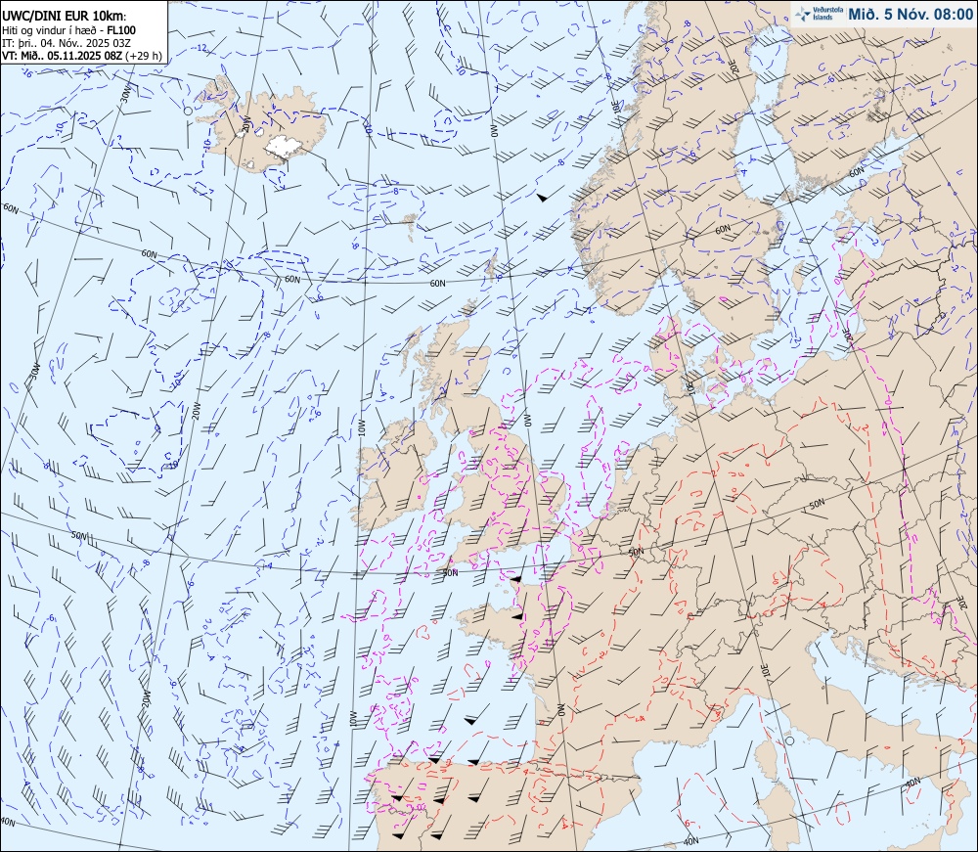978x852 pixels.
Task: Click the 0W label over southwest France
Action: click(x=560, y=710)
